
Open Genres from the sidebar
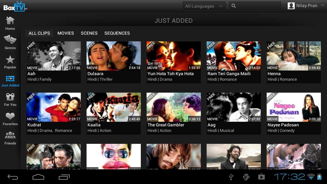(x=10, y=43)
